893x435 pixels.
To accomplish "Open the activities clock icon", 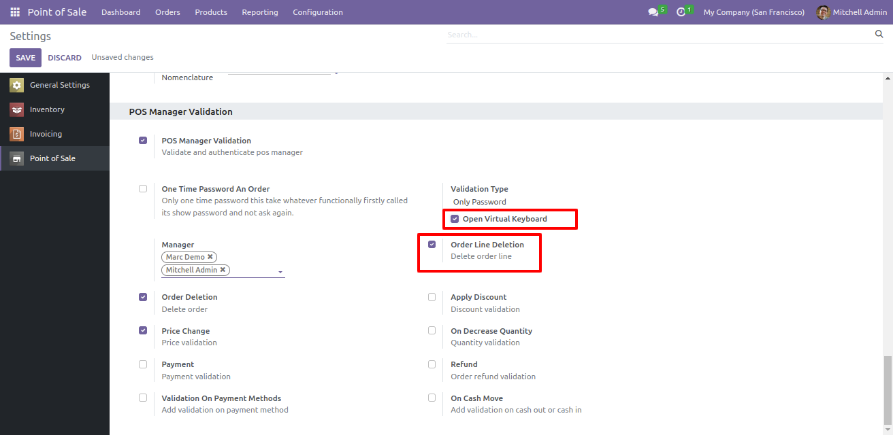I will [x=681, y=12].
